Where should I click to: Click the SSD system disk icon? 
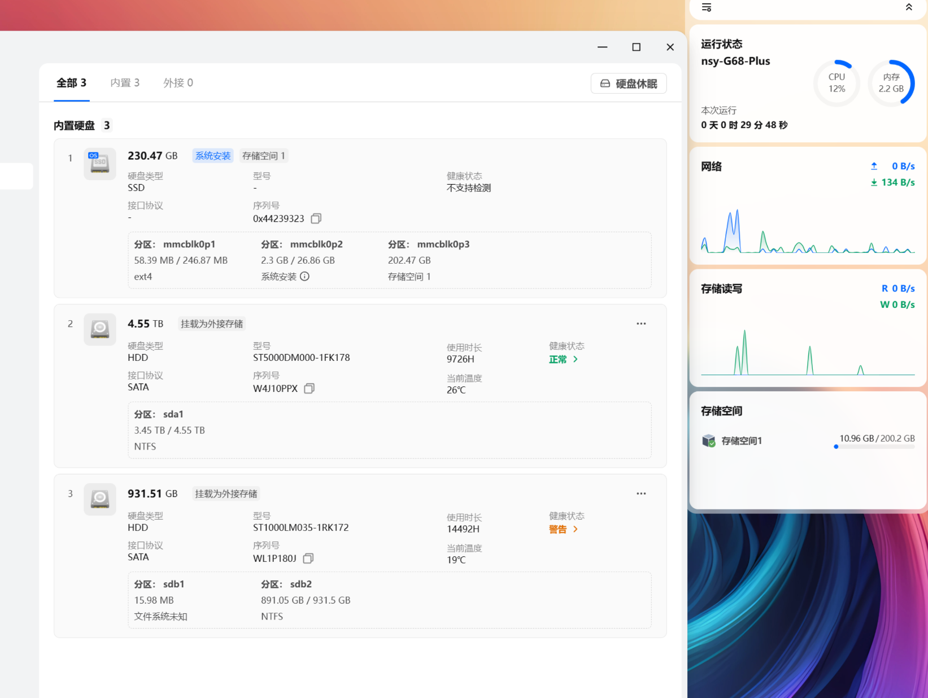click(100, 164)
